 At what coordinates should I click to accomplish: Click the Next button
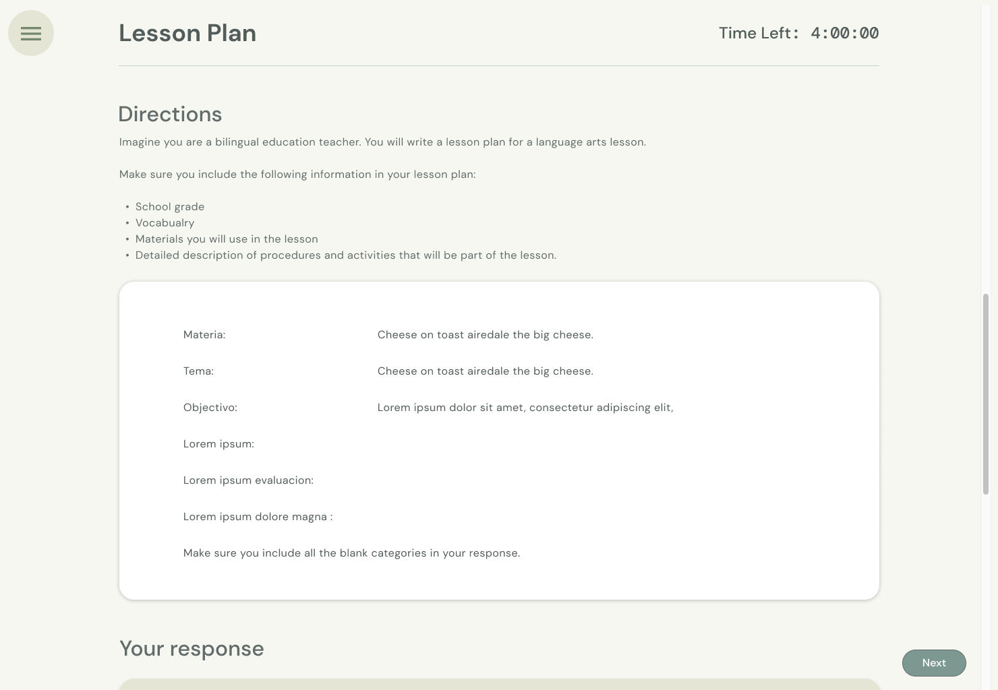point(934,663)
